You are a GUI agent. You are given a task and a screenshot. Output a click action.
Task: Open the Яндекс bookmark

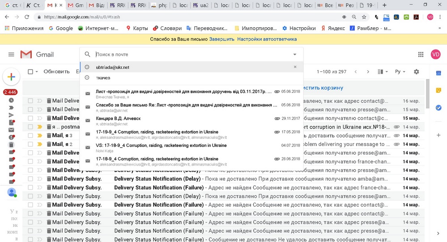pos(333,28)
